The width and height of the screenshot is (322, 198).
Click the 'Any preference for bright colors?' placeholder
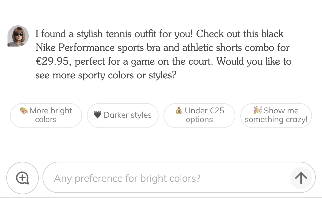127,178
